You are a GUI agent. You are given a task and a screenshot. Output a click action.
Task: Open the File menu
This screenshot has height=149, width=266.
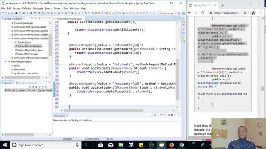(3, 8)
